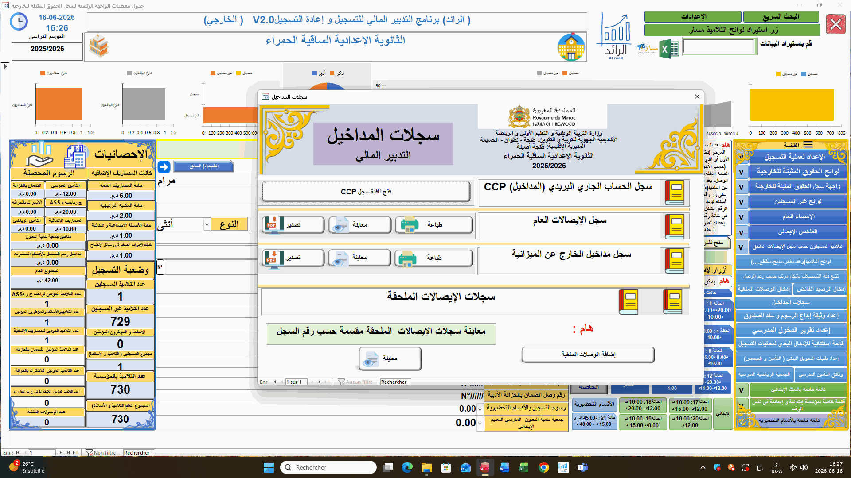Click معاينة for سجل الإيصالات العام
This screenshot has width=851, height=478.
click(x=359, y=225)
